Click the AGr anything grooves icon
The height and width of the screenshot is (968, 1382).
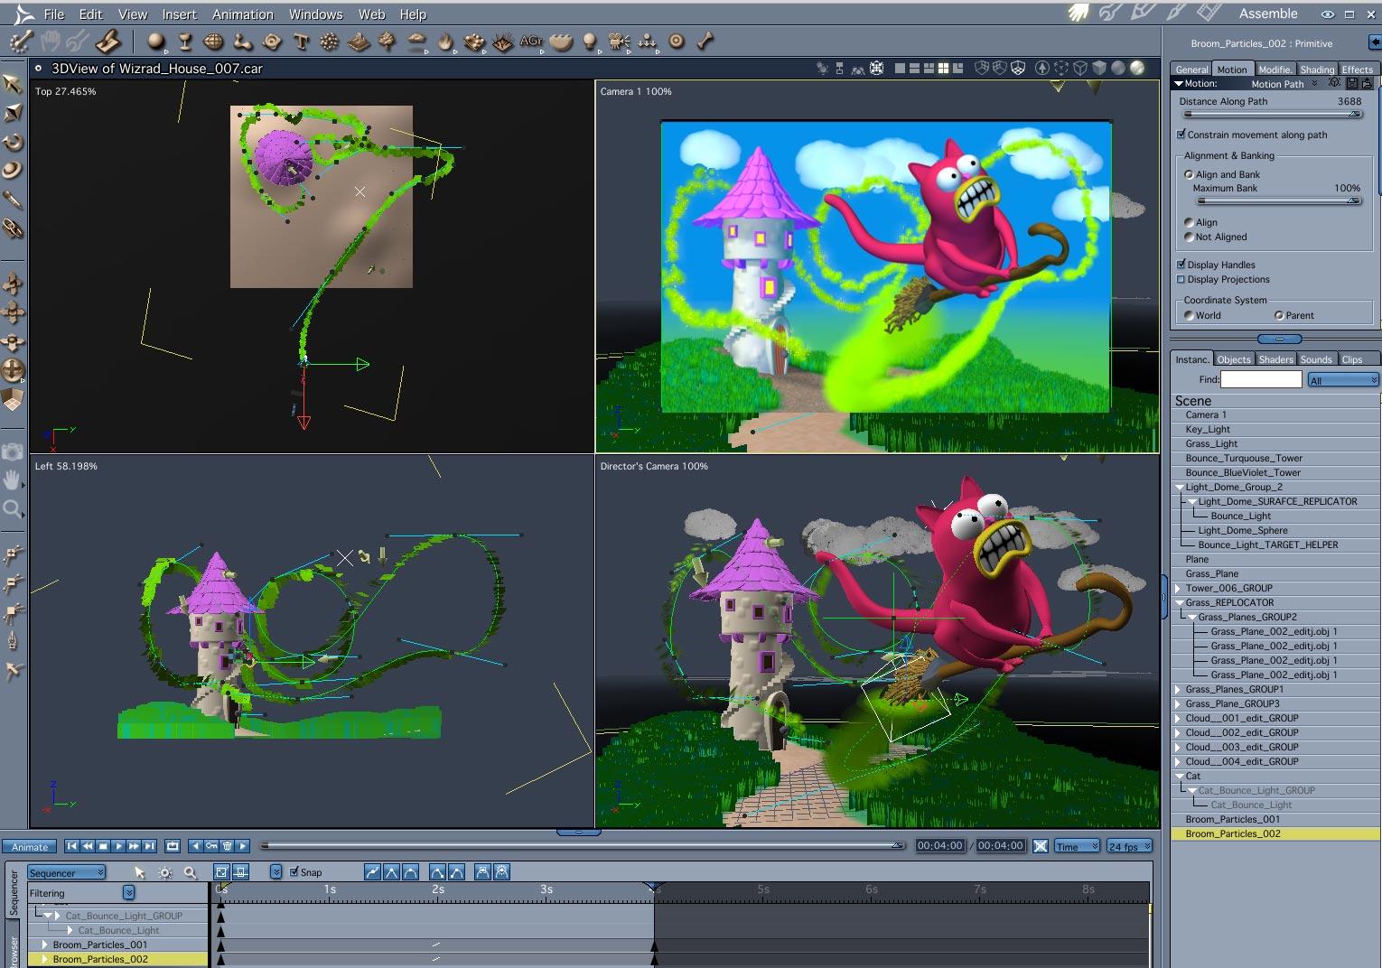[531, 42]
